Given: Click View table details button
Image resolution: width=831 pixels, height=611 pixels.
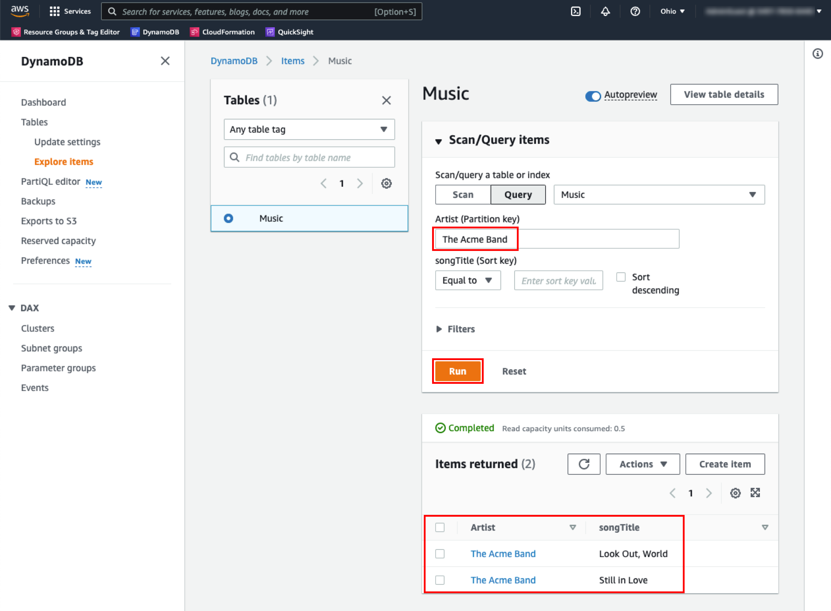Looking at the screenshot, I should click(724, 94).
